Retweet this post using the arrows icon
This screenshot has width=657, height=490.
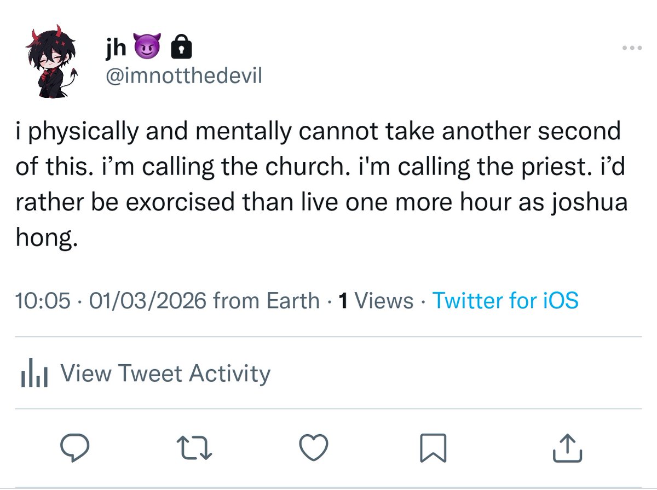(x=195, y=447)
